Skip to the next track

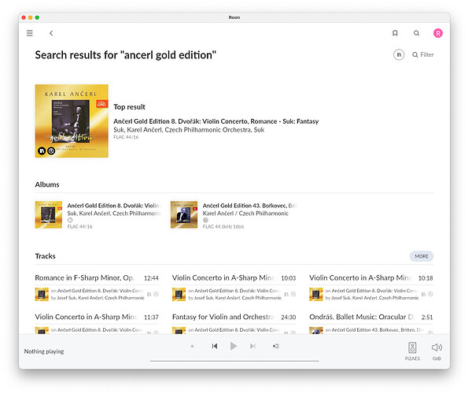tap(252, 346)
